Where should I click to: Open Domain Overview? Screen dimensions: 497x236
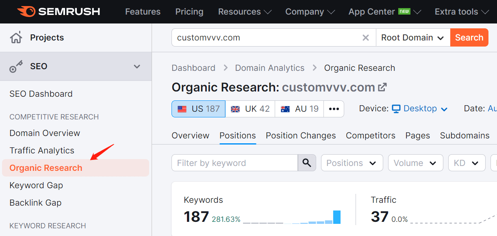pos(45,133)
